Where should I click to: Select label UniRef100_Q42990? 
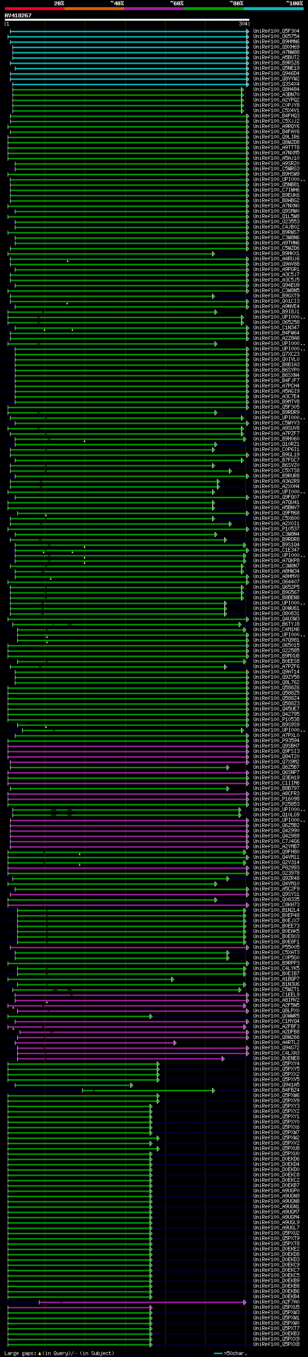[x=276, y=830]
